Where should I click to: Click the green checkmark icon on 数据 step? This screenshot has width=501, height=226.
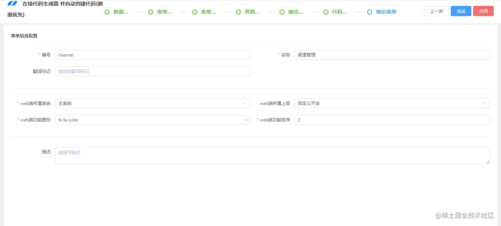107,11
